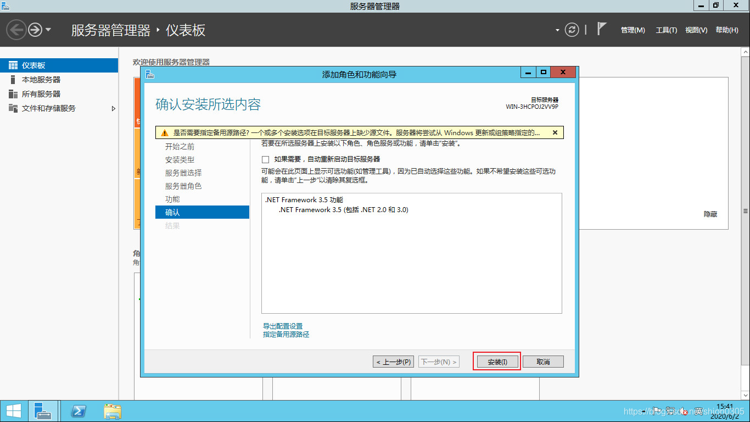
Task: Open the navigation history dropdown arrow
Action: (48, 30)
